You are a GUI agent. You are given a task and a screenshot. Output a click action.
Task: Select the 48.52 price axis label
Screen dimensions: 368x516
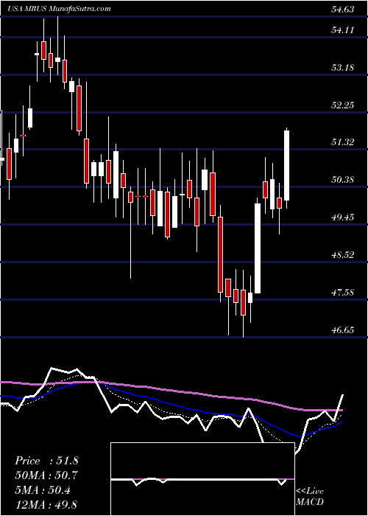click(342, 255)
